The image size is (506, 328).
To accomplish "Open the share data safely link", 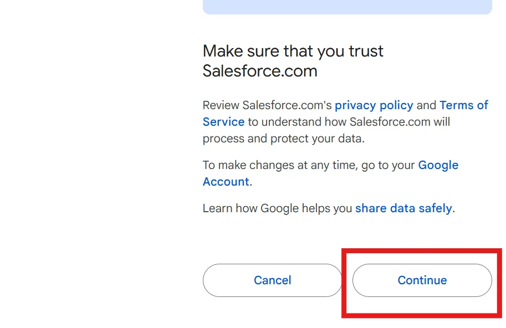I will click(x=403, y=208).
